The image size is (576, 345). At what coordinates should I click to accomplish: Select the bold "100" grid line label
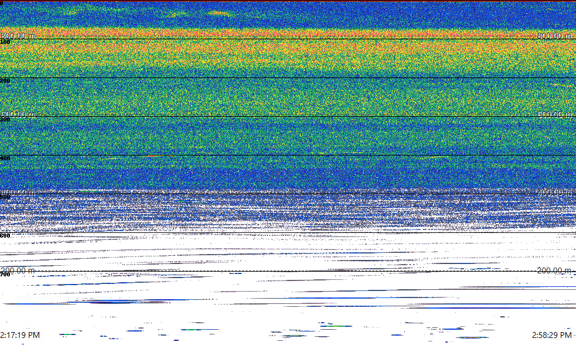(5, 42)
